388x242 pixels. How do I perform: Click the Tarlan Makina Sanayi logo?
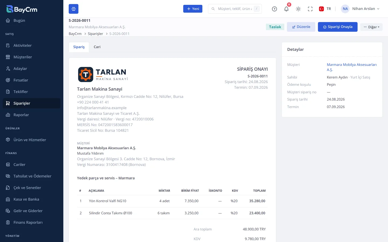[103, 74]
